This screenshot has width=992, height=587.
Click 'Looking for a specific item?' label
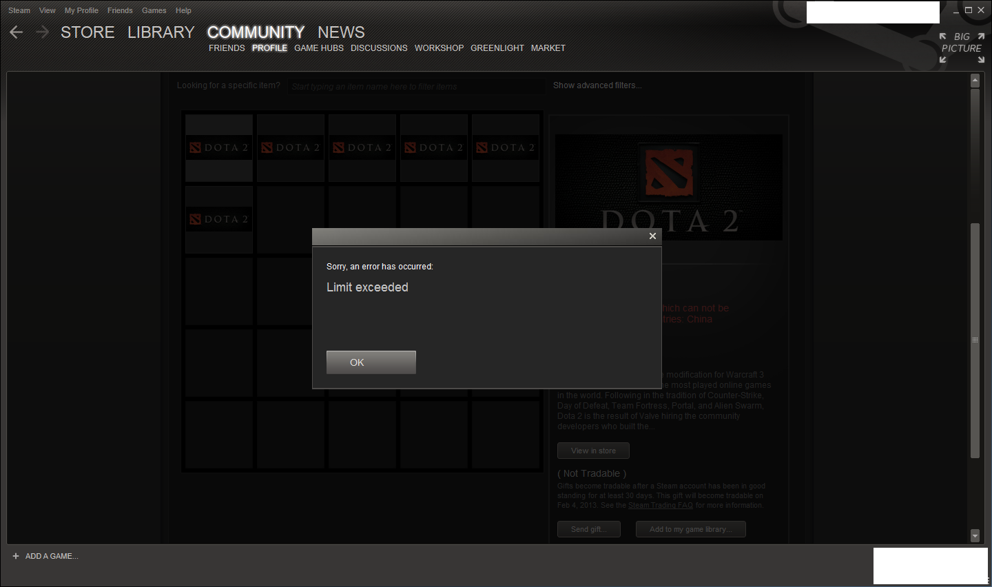(x=228, y=85)
